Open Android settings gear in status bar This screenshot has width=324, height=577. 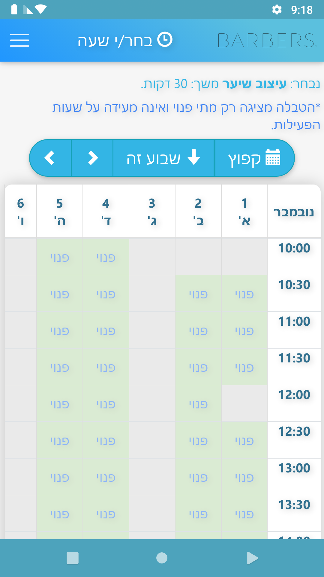tap(277, 10)
